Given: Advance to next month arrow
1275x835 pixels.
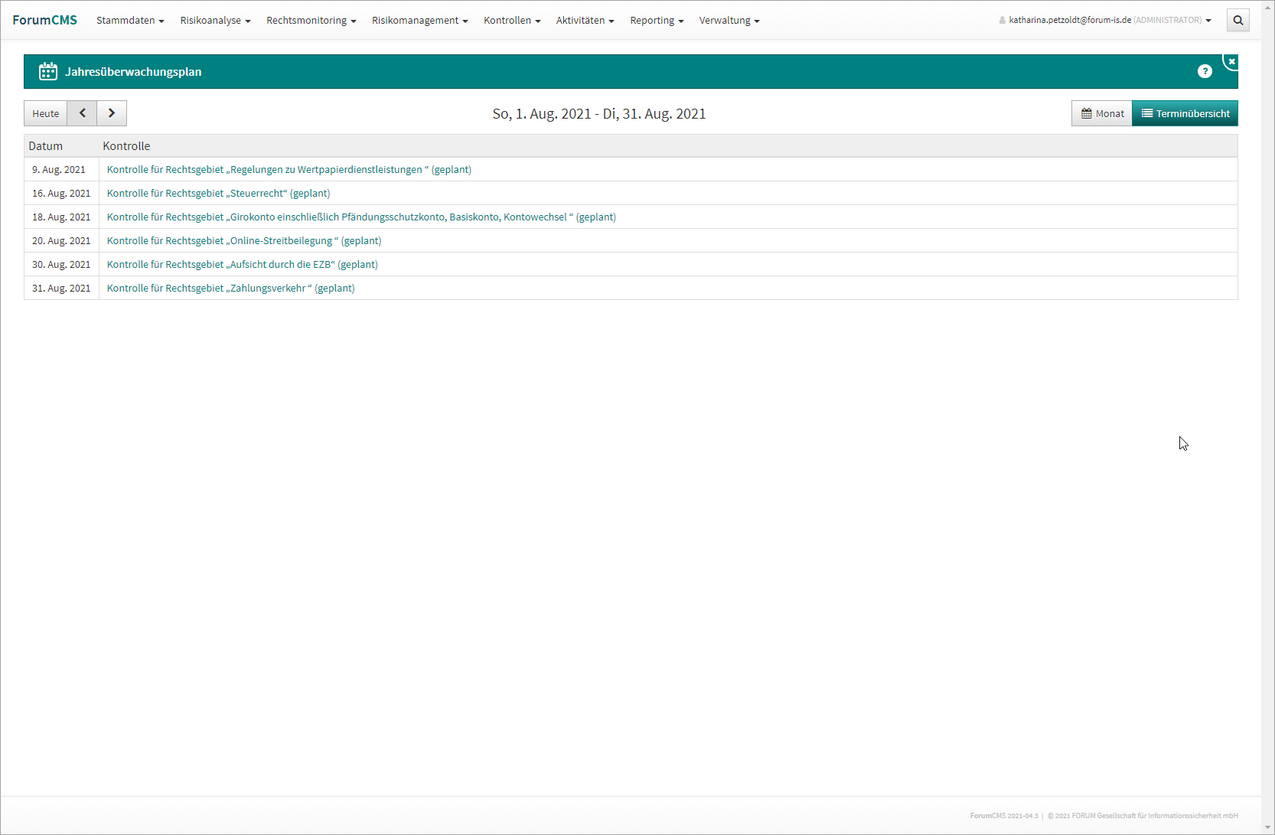Looking at the screenshot, I should 112,113.
